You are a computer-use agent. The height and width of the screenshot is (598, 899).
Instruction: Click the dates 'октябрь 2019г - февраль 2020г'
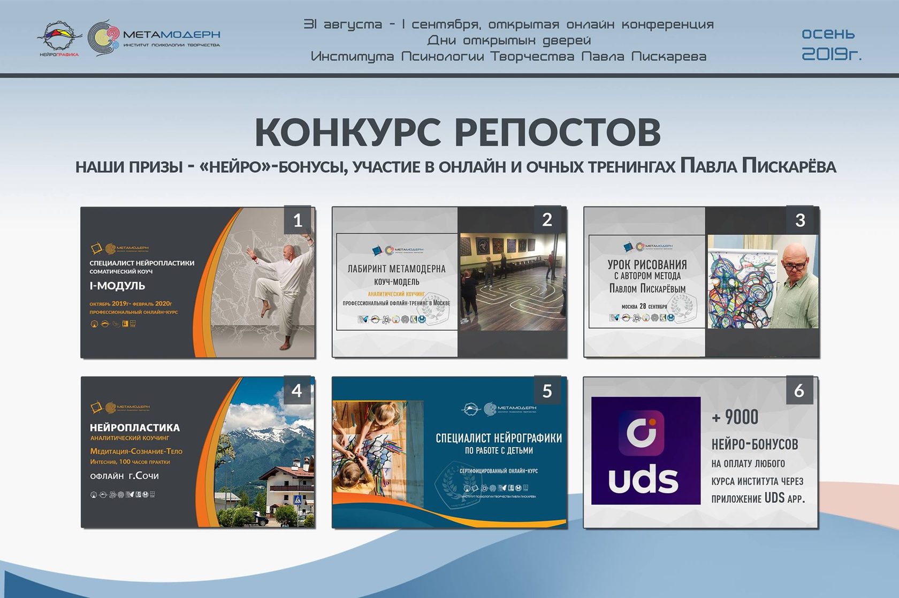click(131, 304)
